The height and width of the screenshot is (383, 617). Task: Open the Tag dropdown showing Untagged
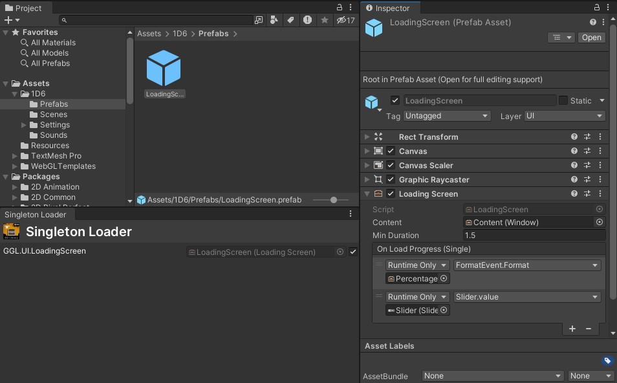pyautogui.click(x=447, y=116)
